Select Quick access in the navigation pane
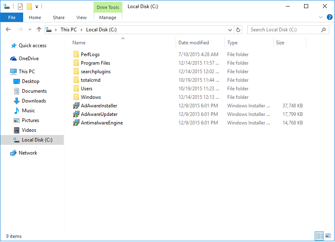Viewport: 335px width, 242px height. [x=32, y=46]
